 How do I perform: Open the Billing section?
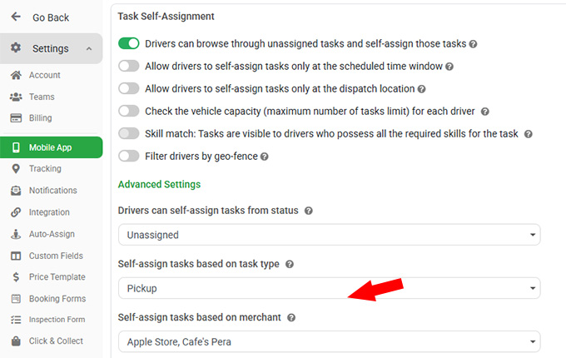pyautogui.click(x=40, y=118)
